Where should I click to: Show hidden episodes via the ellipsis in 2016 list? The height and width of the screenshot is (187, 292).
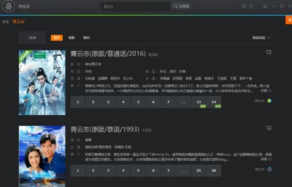click(184, 102)
